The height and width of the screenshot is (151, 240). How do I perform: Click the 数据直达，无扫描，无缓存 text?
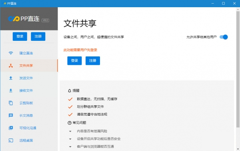[x=97, y=99]
